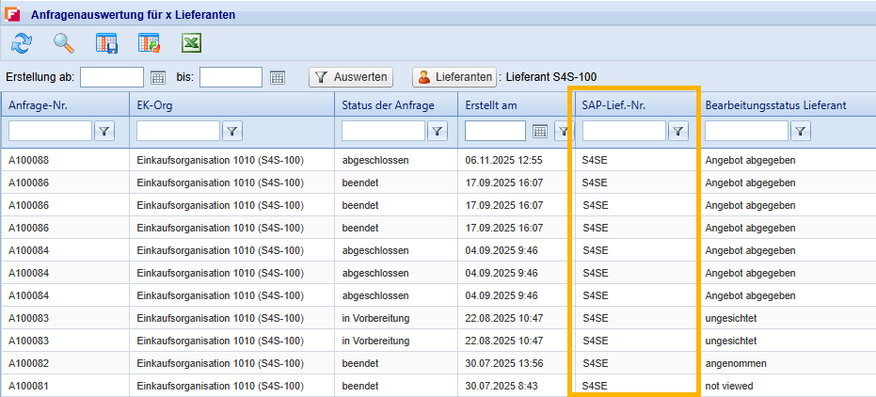Open the calendar picker next to bis
This screenshot has height=397, width=876.
pos(278,77)
